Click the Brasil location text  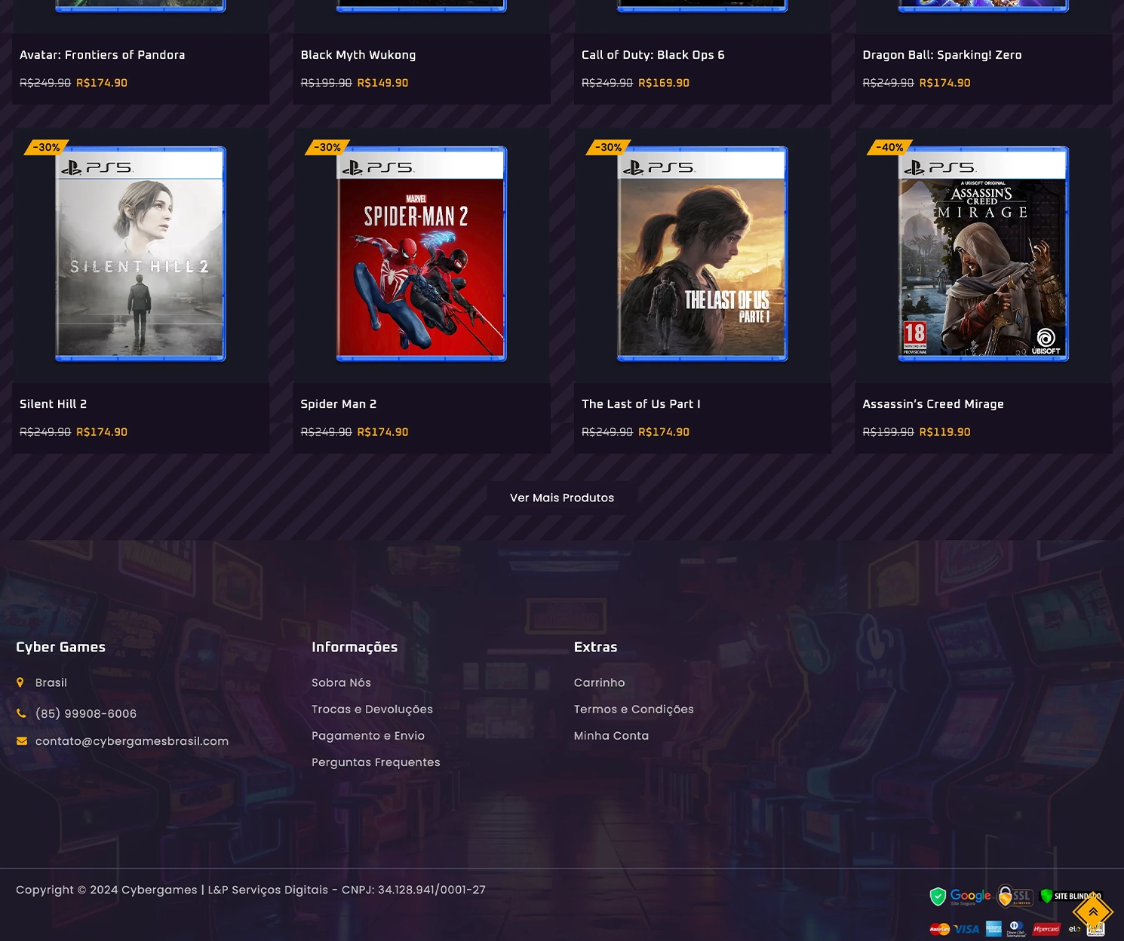(x=51, y=682)
